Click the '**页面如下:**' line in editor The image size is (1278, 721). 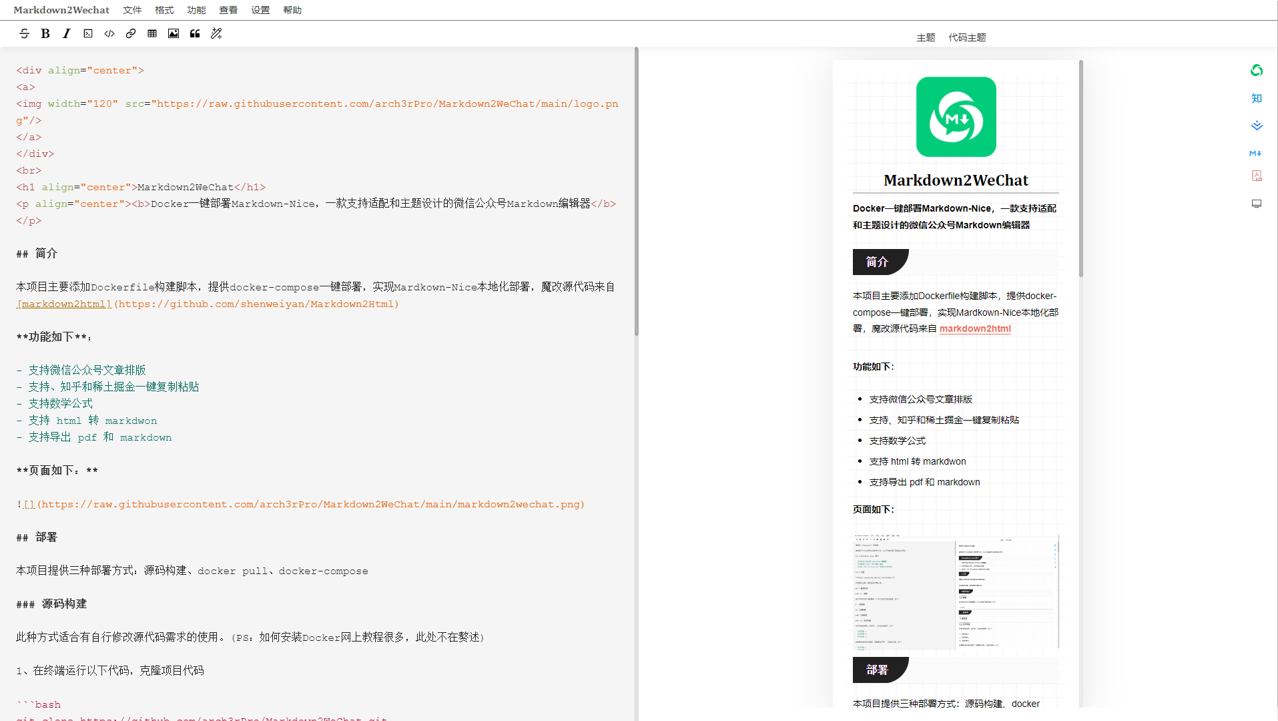[57, 471]
